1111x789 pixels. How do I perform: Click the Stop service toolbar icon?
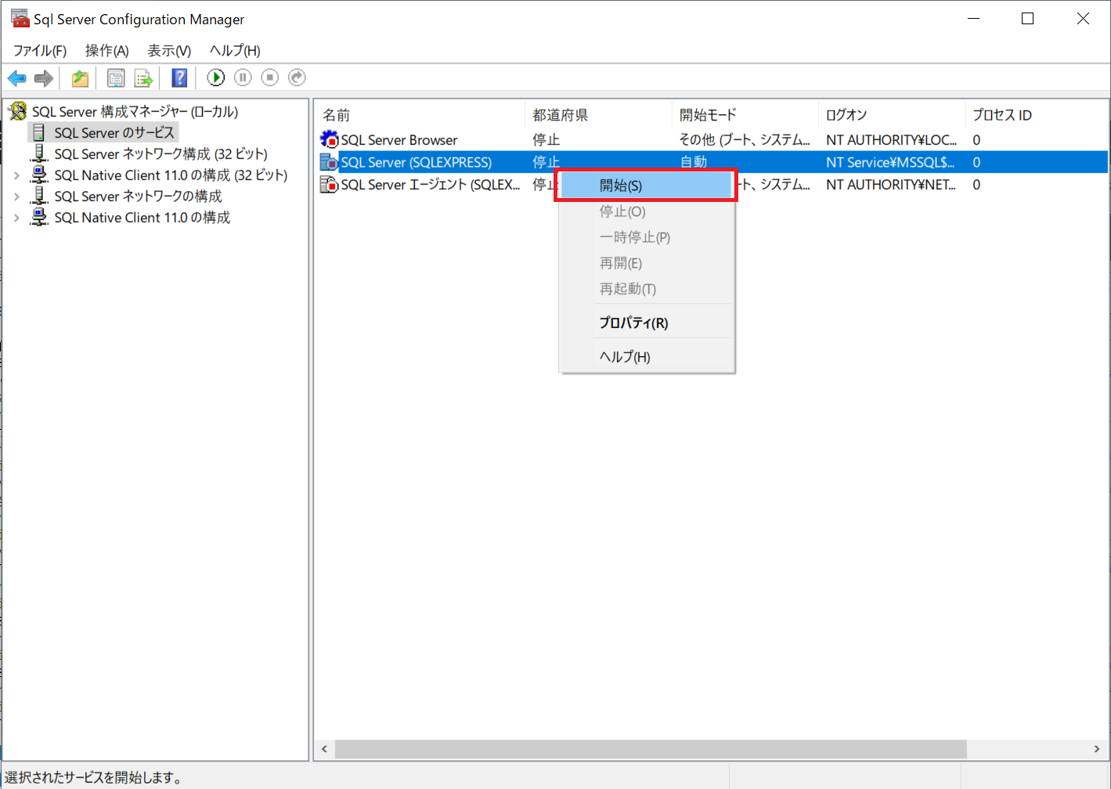(x=270, y=77)
